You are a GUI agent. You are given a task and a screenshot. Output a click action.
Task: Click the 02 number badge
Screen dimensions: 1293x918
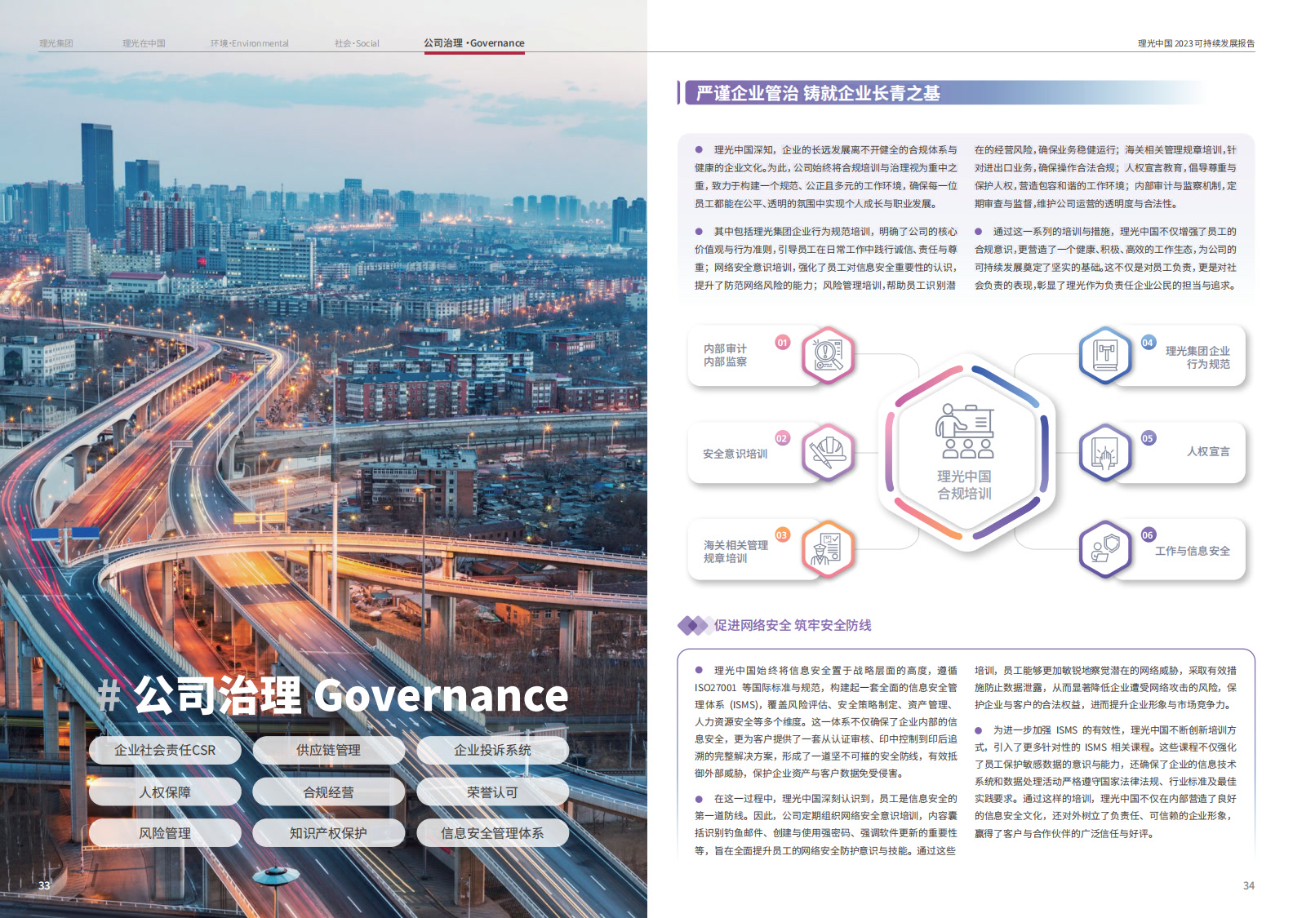(x=782, y=438)
